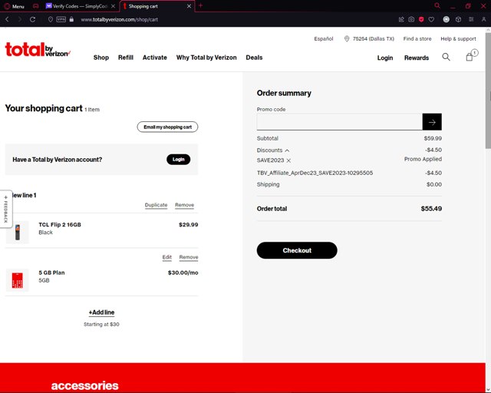
Task: Open a new browser tab
Action: 201,5
